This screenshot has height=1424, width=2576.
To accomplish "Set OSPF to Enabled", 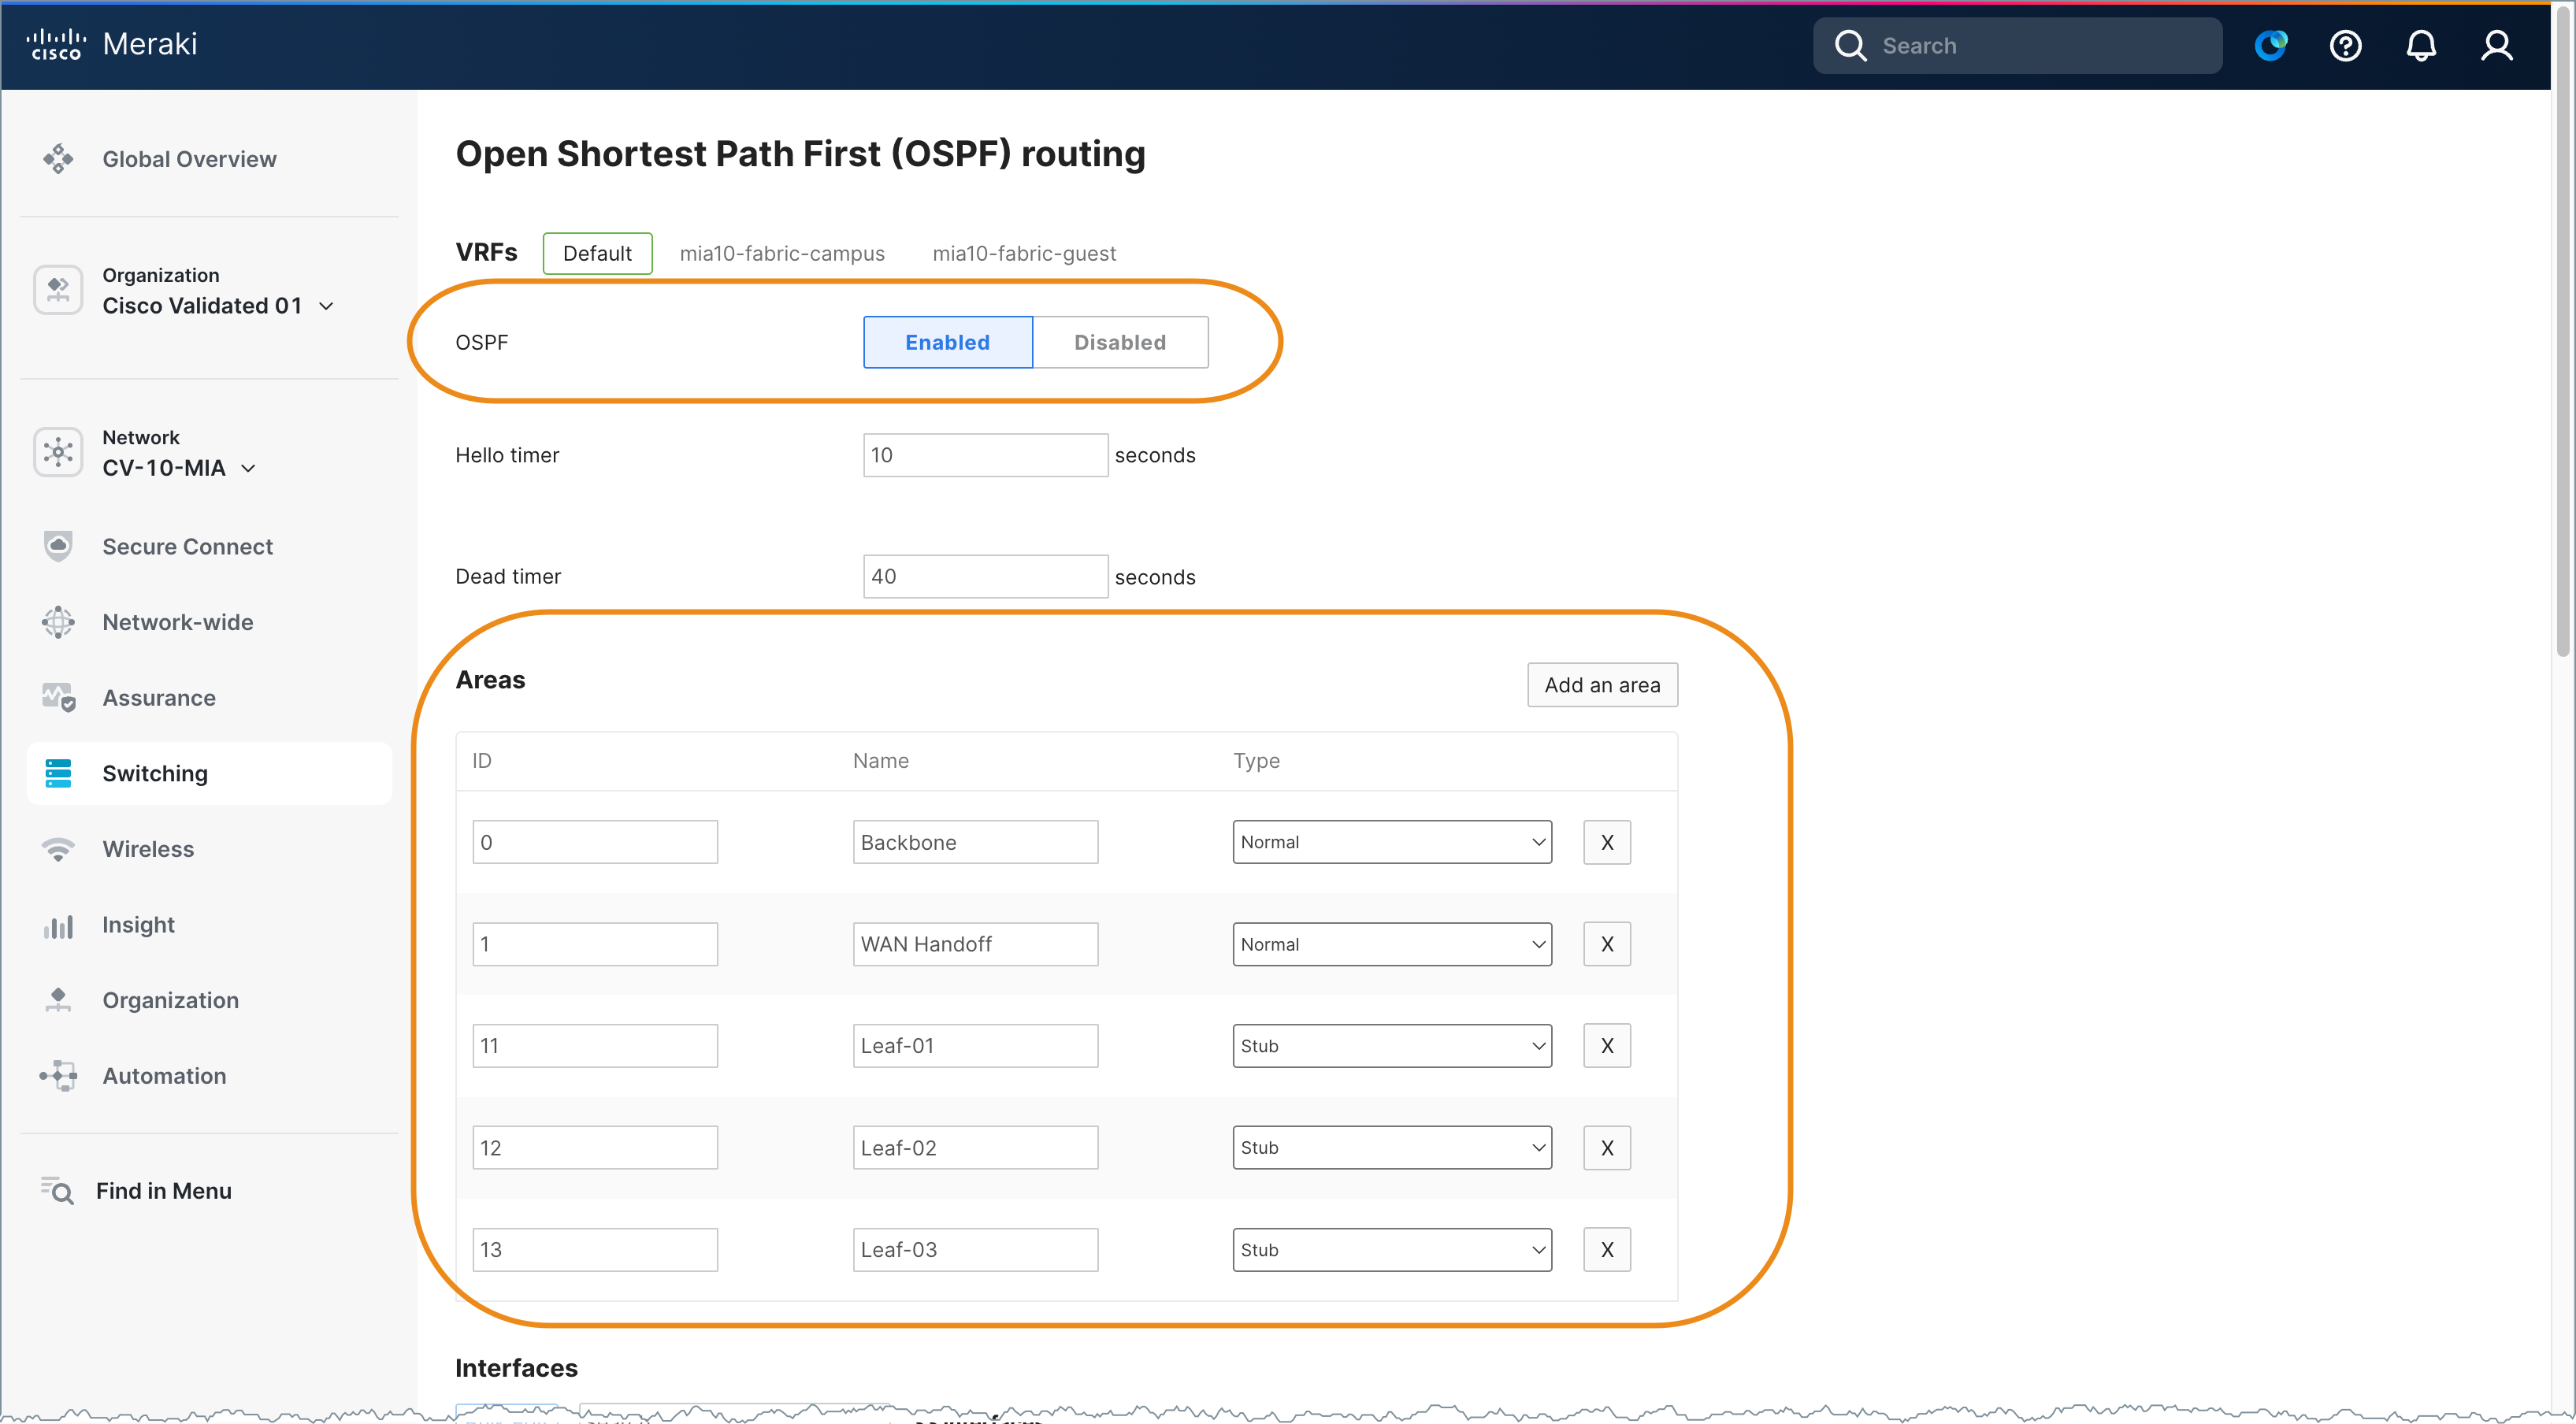I will pyautogui.click(x=947, y=342).
